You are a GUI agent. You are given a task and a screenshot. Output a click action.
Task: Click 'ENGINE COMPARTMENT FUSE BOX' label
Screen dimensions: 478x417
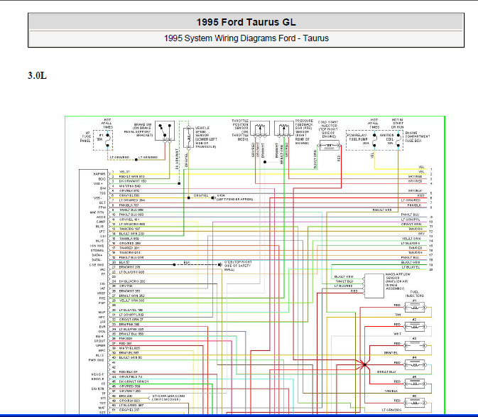tap(418, 137)
